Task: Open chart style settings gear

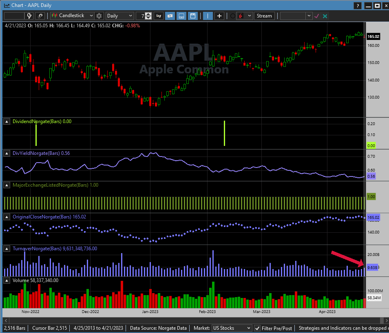Action: point(99,16)
